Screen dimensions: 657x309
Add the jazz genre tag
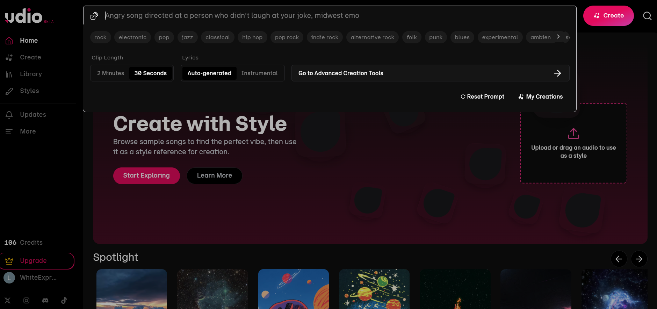pos(187,37)
